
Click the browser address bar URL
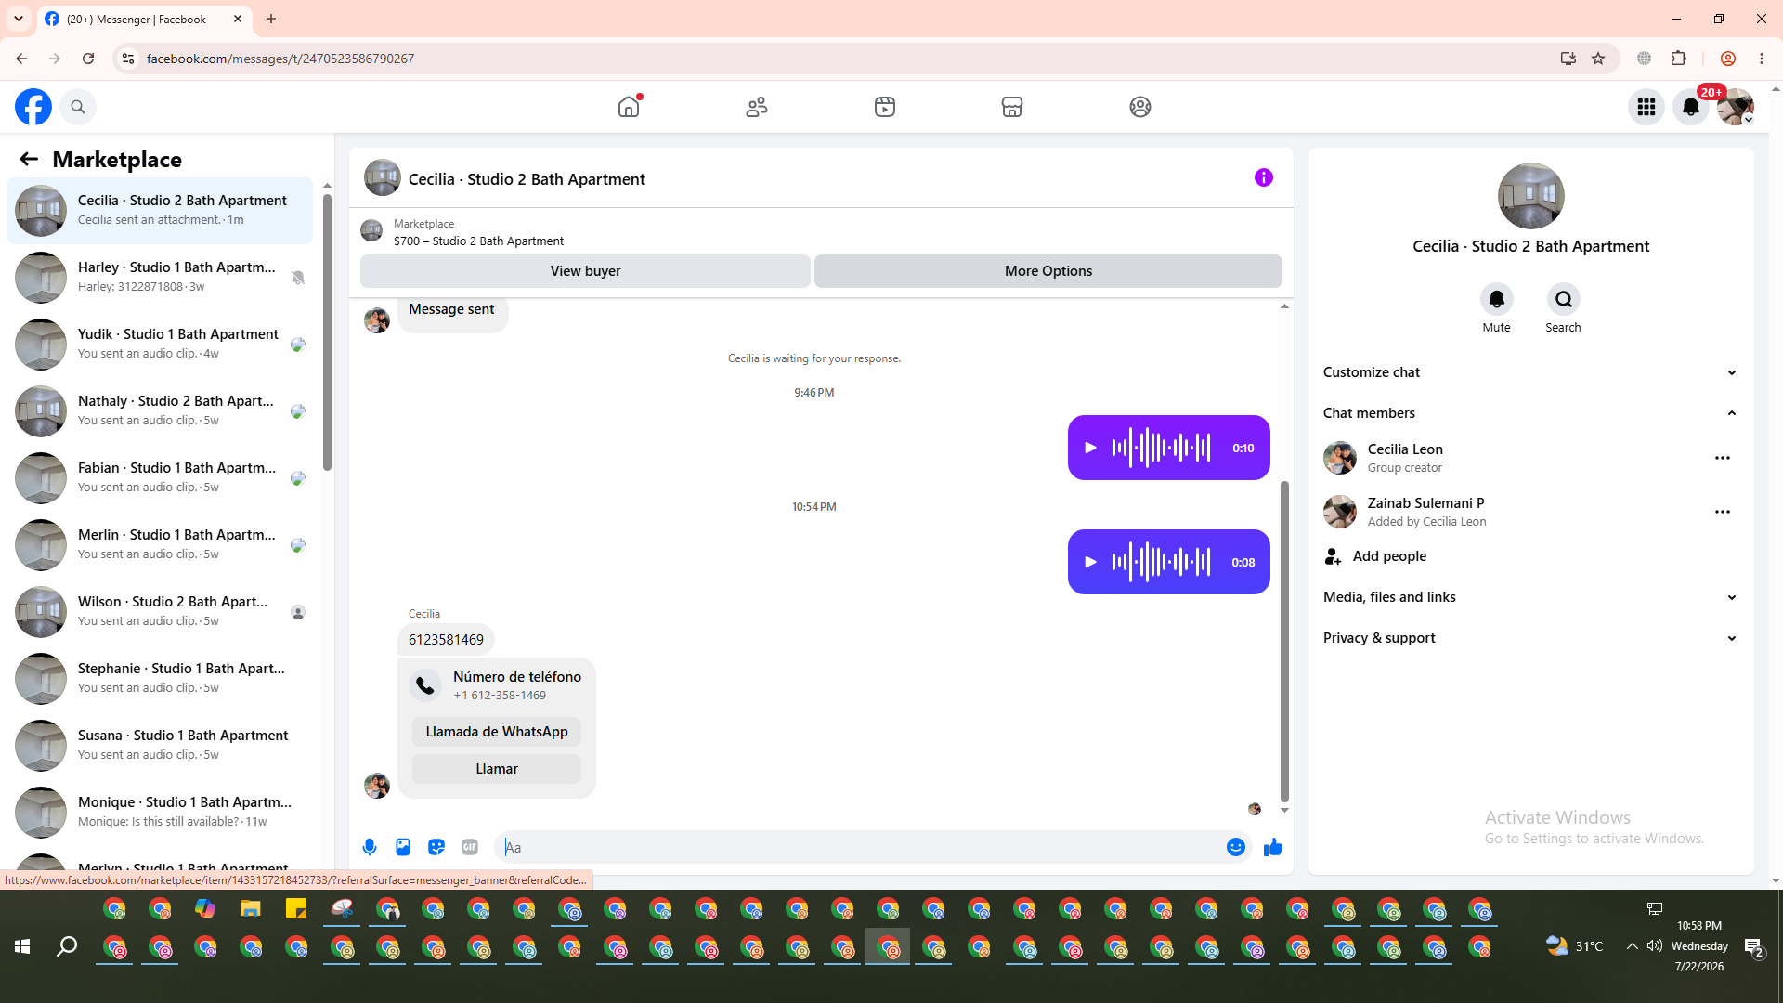(280, 59)
